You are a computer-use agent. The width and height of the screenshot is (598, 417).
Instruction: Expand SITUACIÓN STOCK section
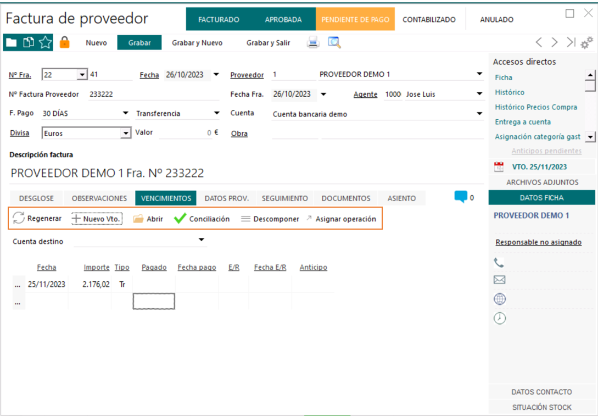coord(541,407)
